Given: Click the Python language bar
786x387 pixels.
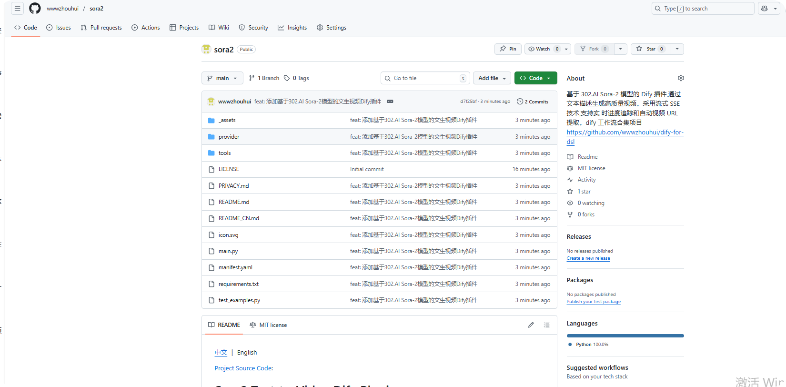Looking at the screenshot, I should click(x=625, y=336).
